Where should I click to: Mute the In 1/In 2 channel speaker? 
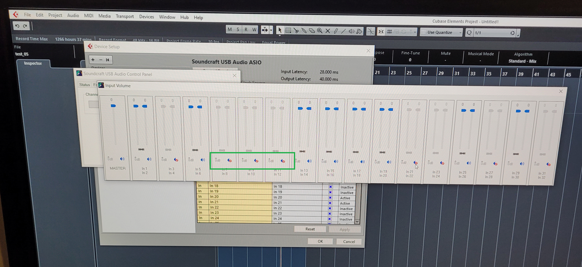pyautogui.click(x=149, y=159)
